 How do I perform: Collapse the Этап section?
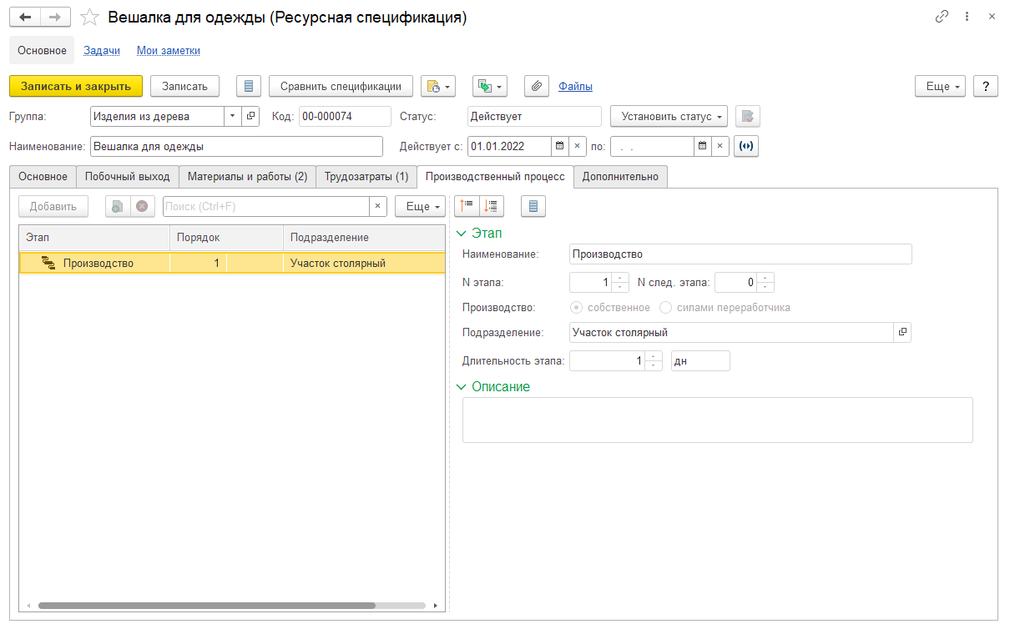tap(461, 234)
